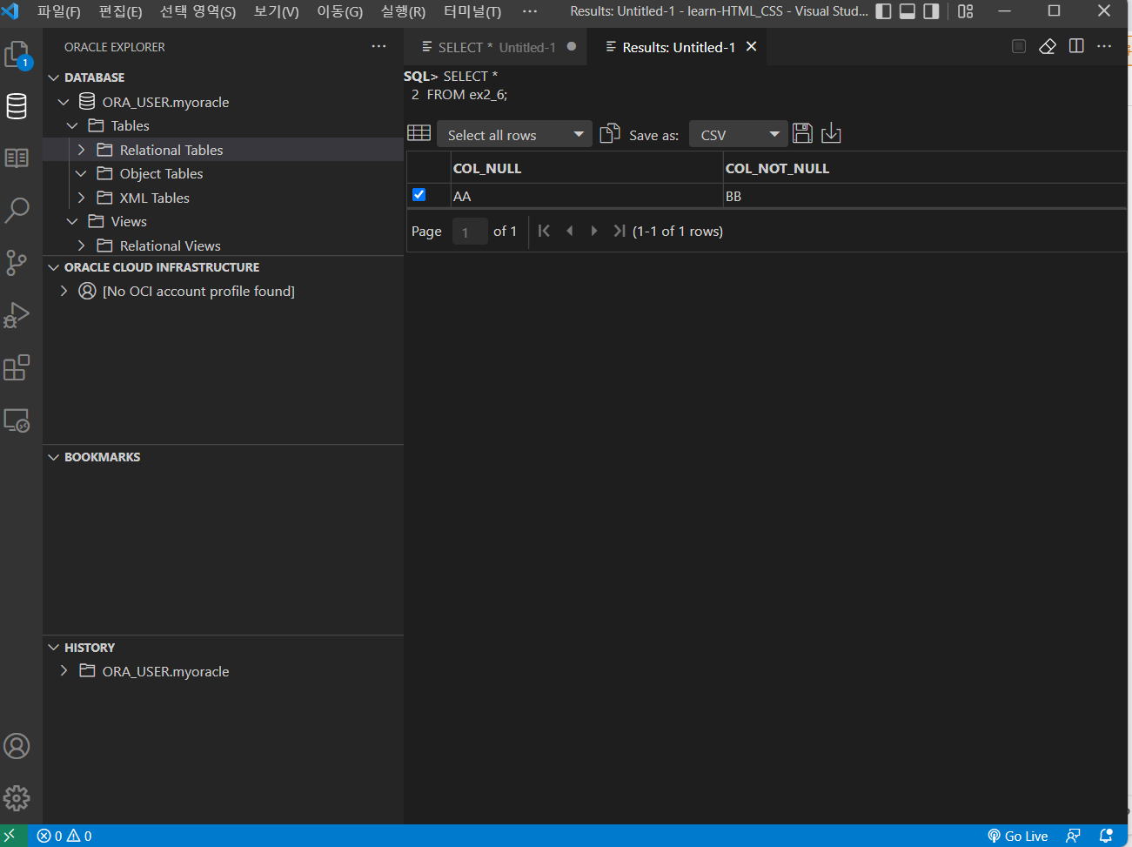
Task: Open the 편집(E) menu
Action: [120, 11]
